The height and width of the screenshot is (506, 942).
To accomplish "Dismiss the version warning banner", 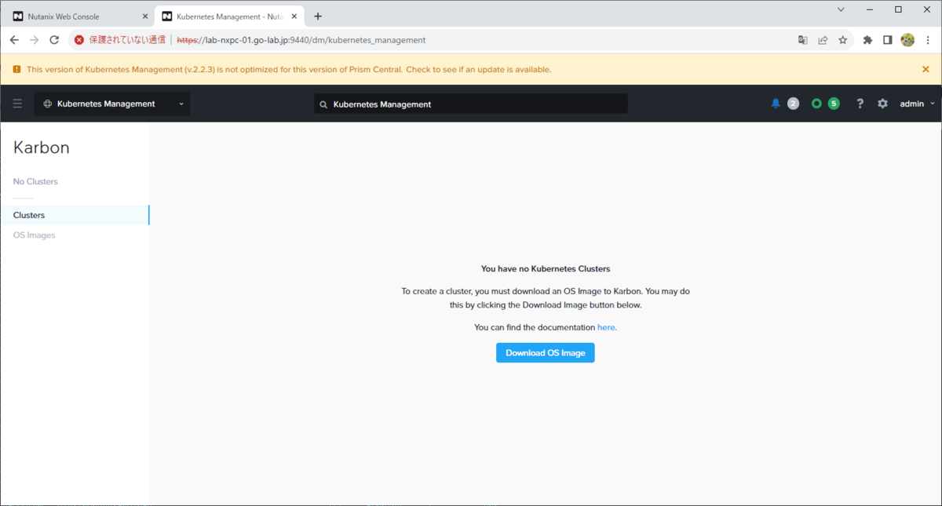I will 926,69.
